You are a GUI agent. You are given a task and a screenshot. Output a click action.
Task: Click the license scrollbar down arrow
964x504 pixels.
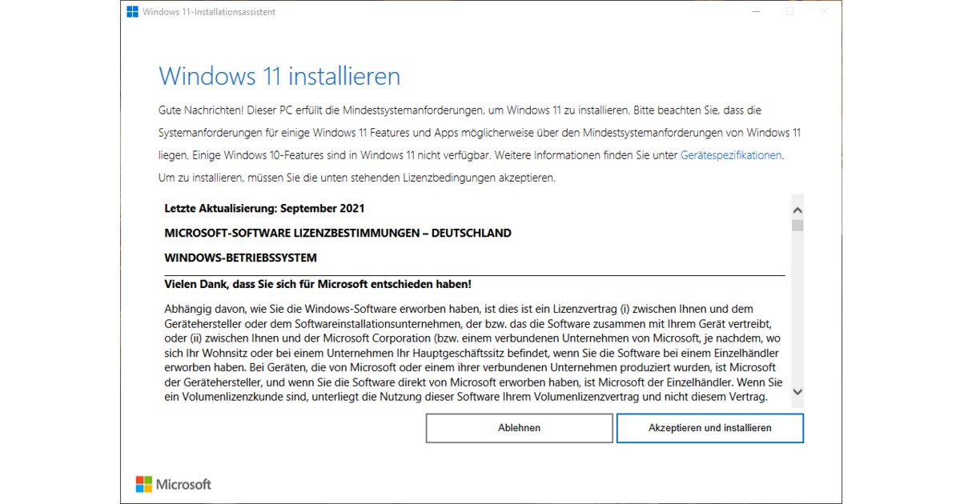[x=797, y=392]
